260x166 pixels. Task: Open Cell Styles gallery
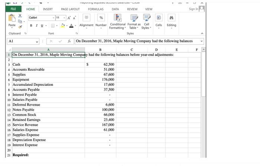click(x=146, y=22)
